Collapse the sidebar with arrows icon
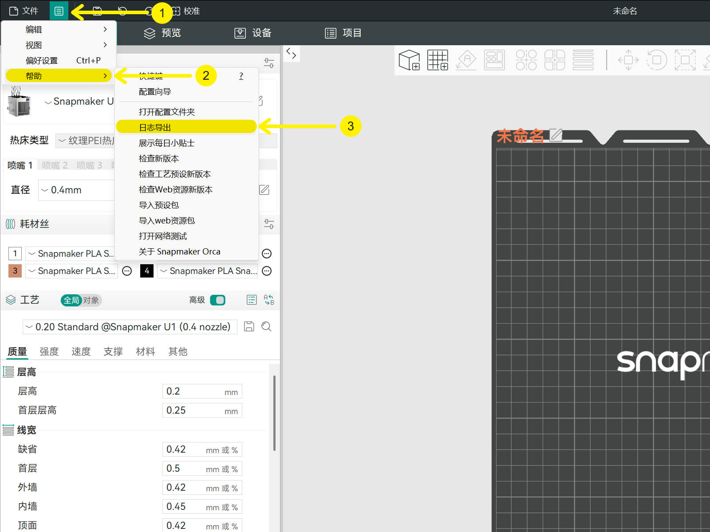The image size is (710, 532). pos(291,54)
